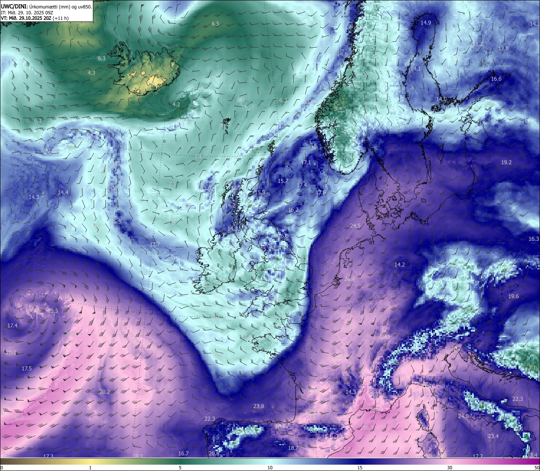Image resolution: width=540 pixels, height=471 pixels.
Task: Click the 16.6 value on the map
Action: [x=496, y=79]
